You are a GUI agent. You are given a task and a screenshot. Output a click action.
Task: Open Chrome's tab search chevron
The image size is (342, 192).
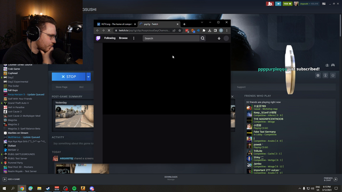click(202, 22)
